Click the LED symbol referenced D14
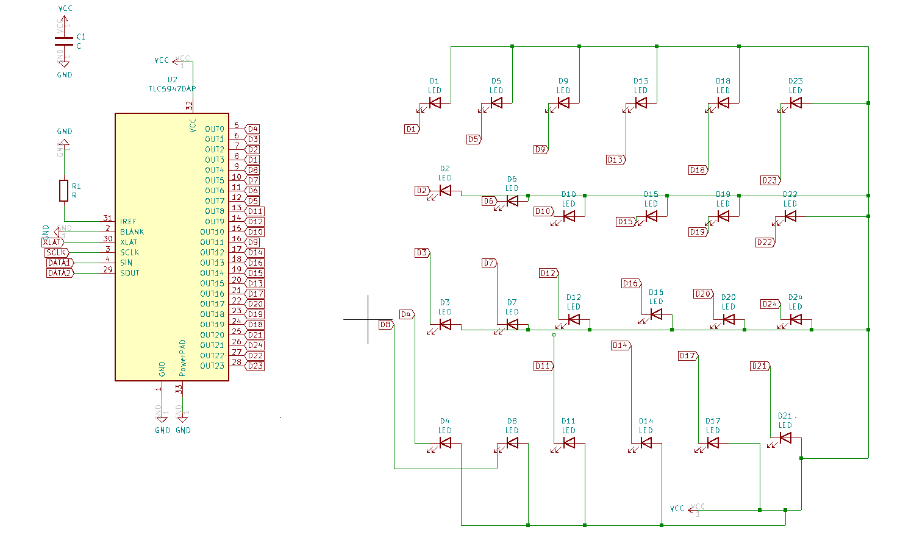 coord(646,443)
